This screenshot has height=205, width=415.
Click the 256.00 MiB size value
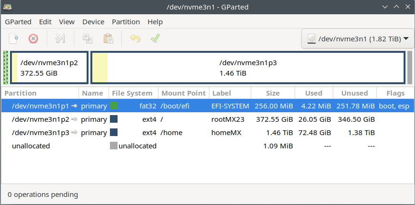274,106
